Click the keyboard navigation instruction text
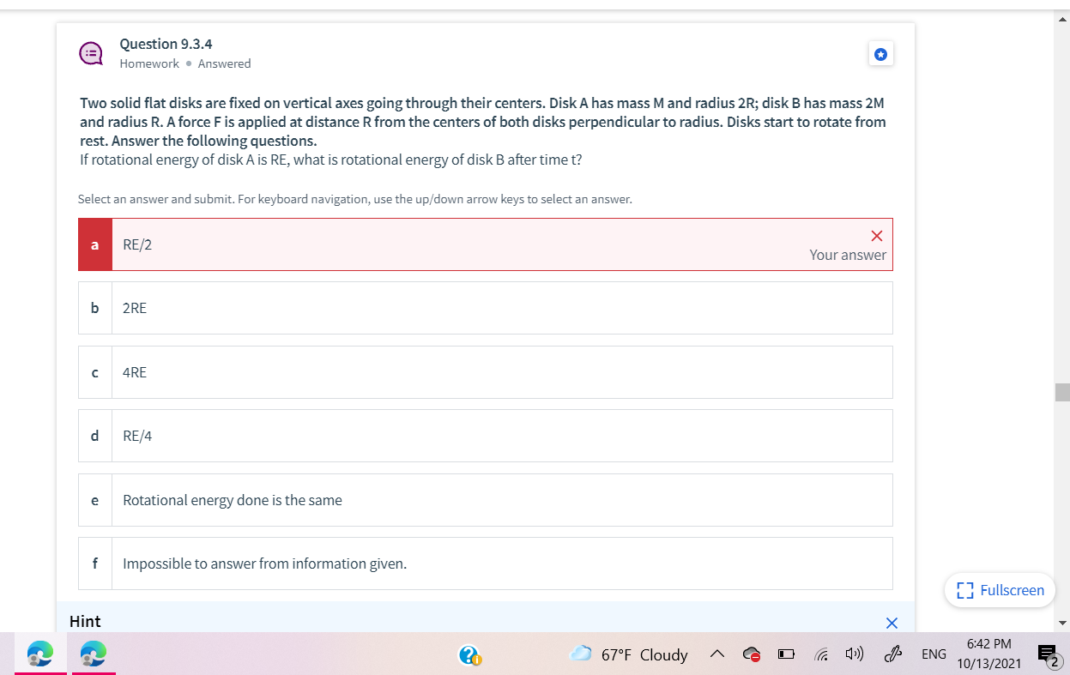Image resolution: width=1070 pixels, height=675 pixels. (x=354, y=199)
